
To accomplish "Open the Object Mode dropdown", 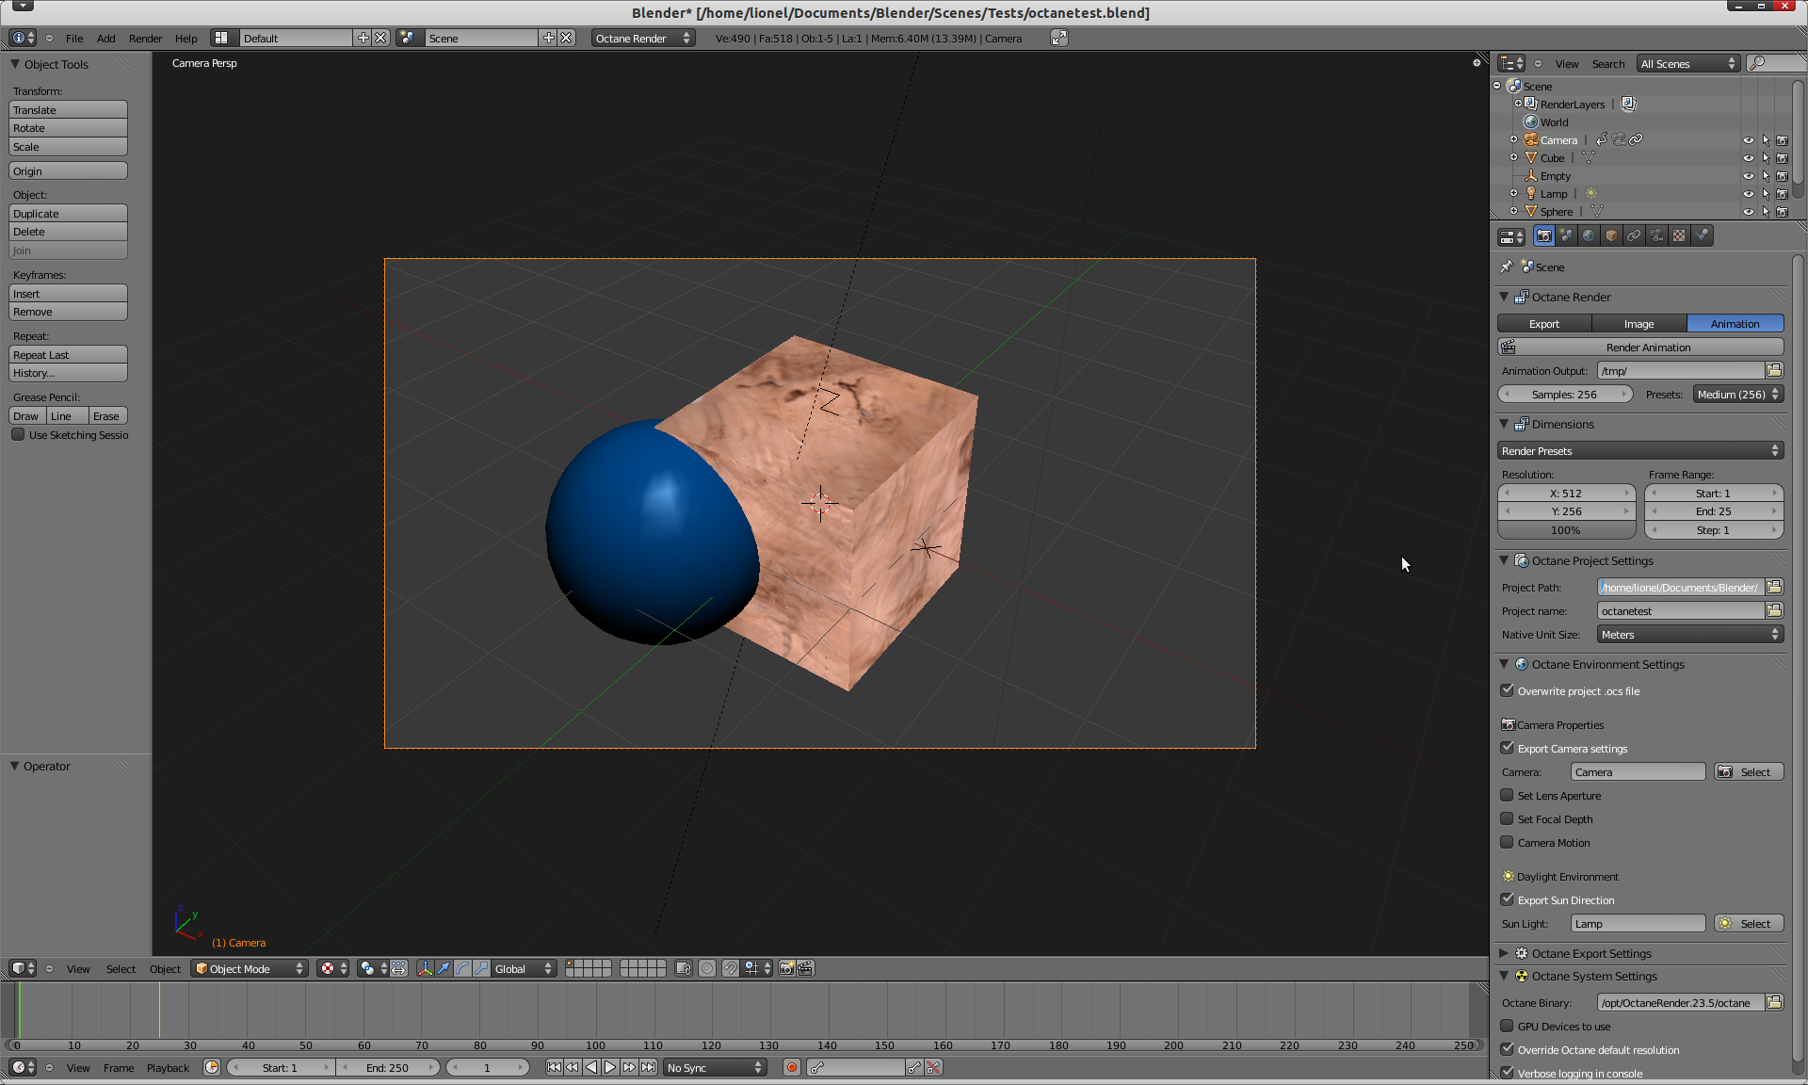I will point(250,968).
